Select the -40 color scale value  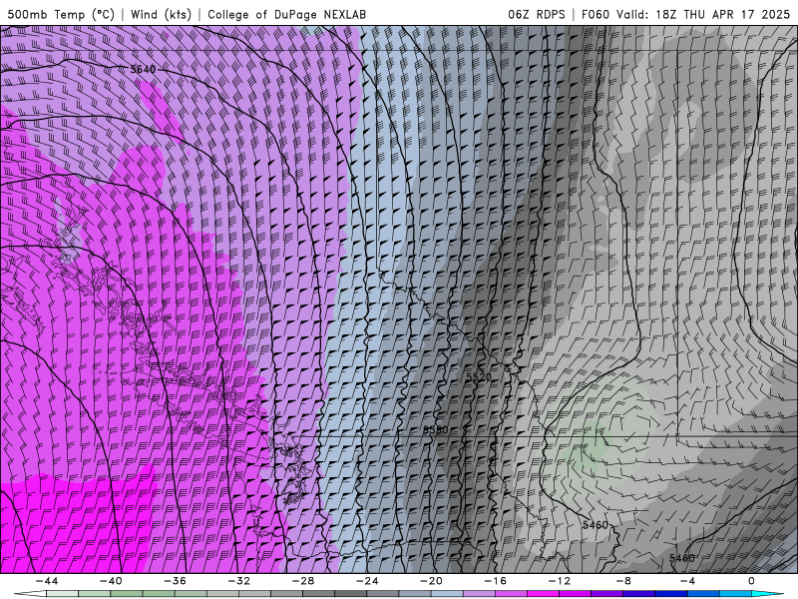click(x=111, y=581)
